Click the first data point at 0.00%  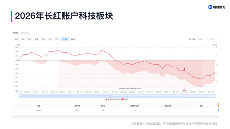coord(19,60)
